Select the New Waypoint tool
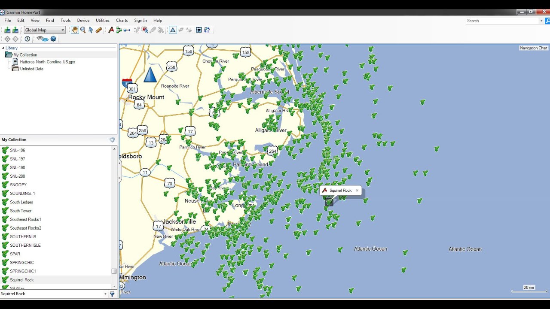Screen dimensions: 550x309 [111, 30]
